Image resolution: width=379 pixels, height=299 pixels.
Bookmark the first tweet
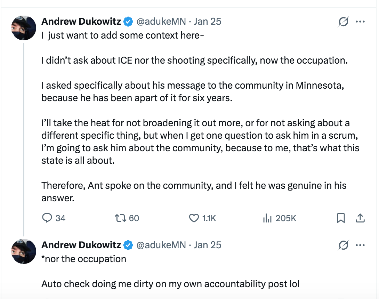pyautogui.click(x=341, y=218)
